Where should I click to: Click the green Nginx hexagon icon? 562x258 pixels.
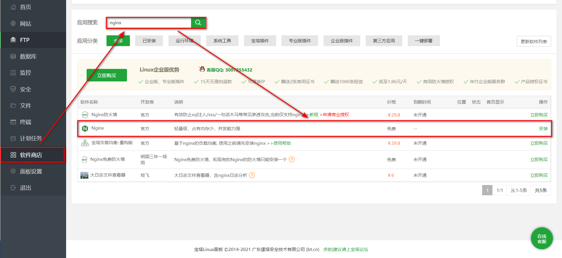tap(85, 128)
